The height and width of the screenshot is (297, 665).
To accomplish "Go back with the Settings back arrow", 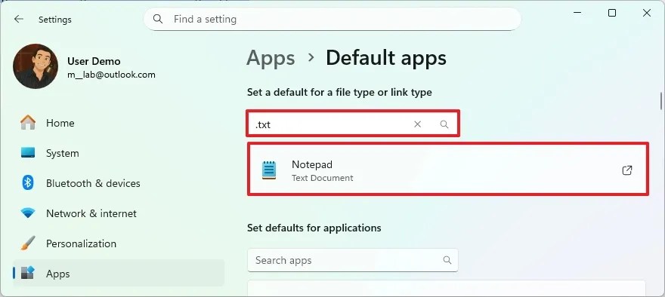I will pos(19,19).
